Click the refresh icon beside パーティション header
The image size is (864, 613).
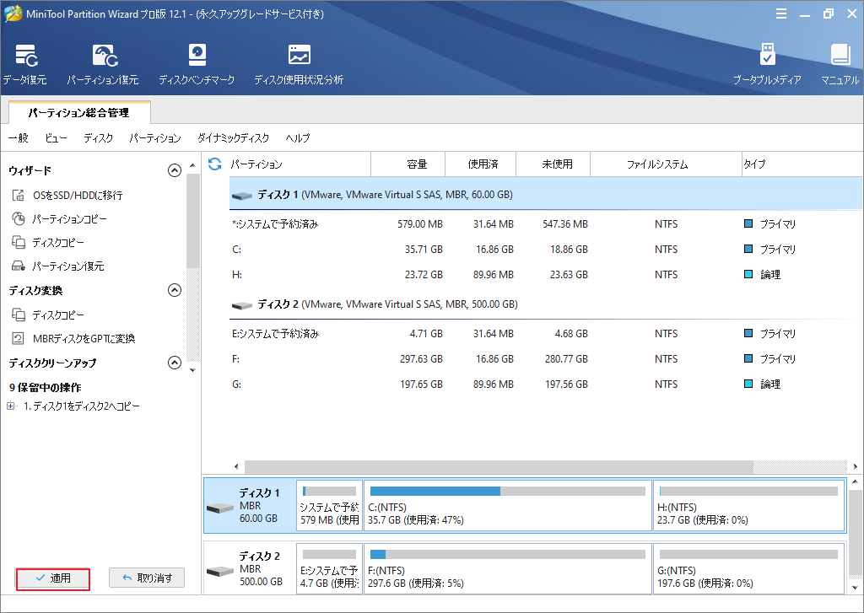click(216, 164)
